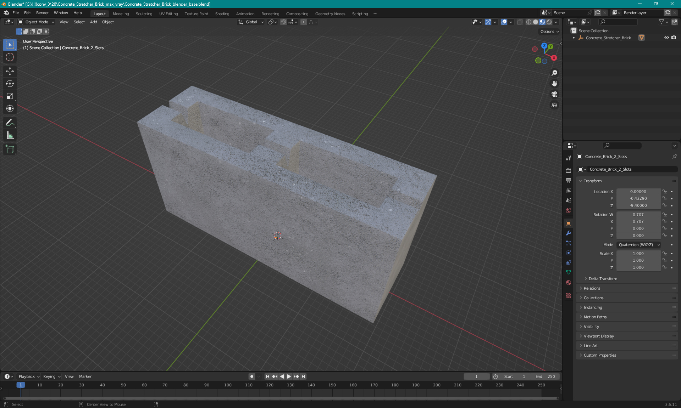
Task: Toggle camera view icon
Action: point(554,94)
